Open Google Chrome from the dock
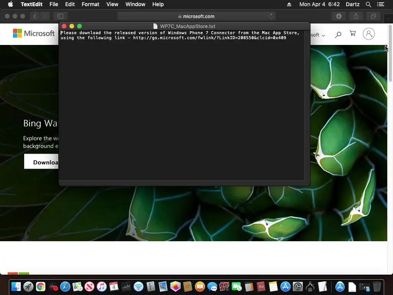 click(x=41, y=287)
